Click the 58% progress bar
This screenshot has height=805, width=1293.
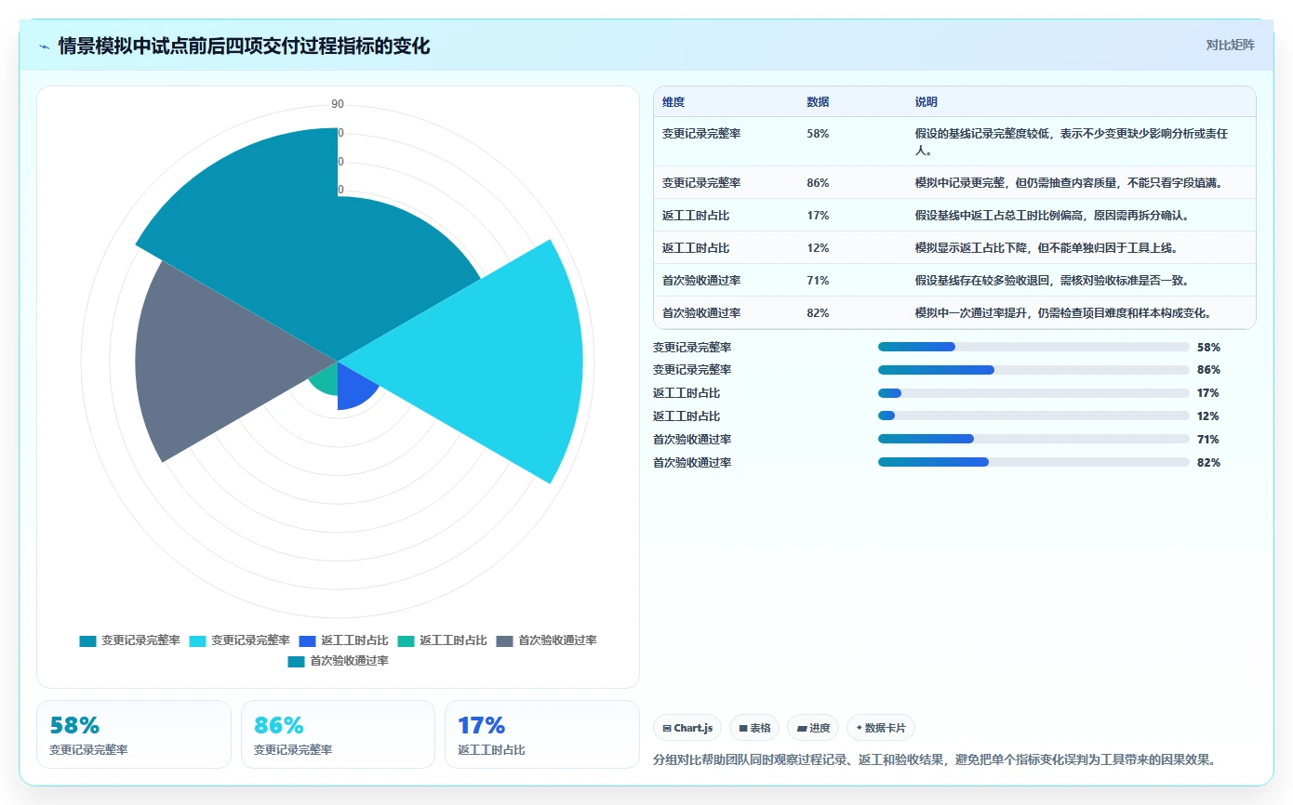click(1033, 347)
